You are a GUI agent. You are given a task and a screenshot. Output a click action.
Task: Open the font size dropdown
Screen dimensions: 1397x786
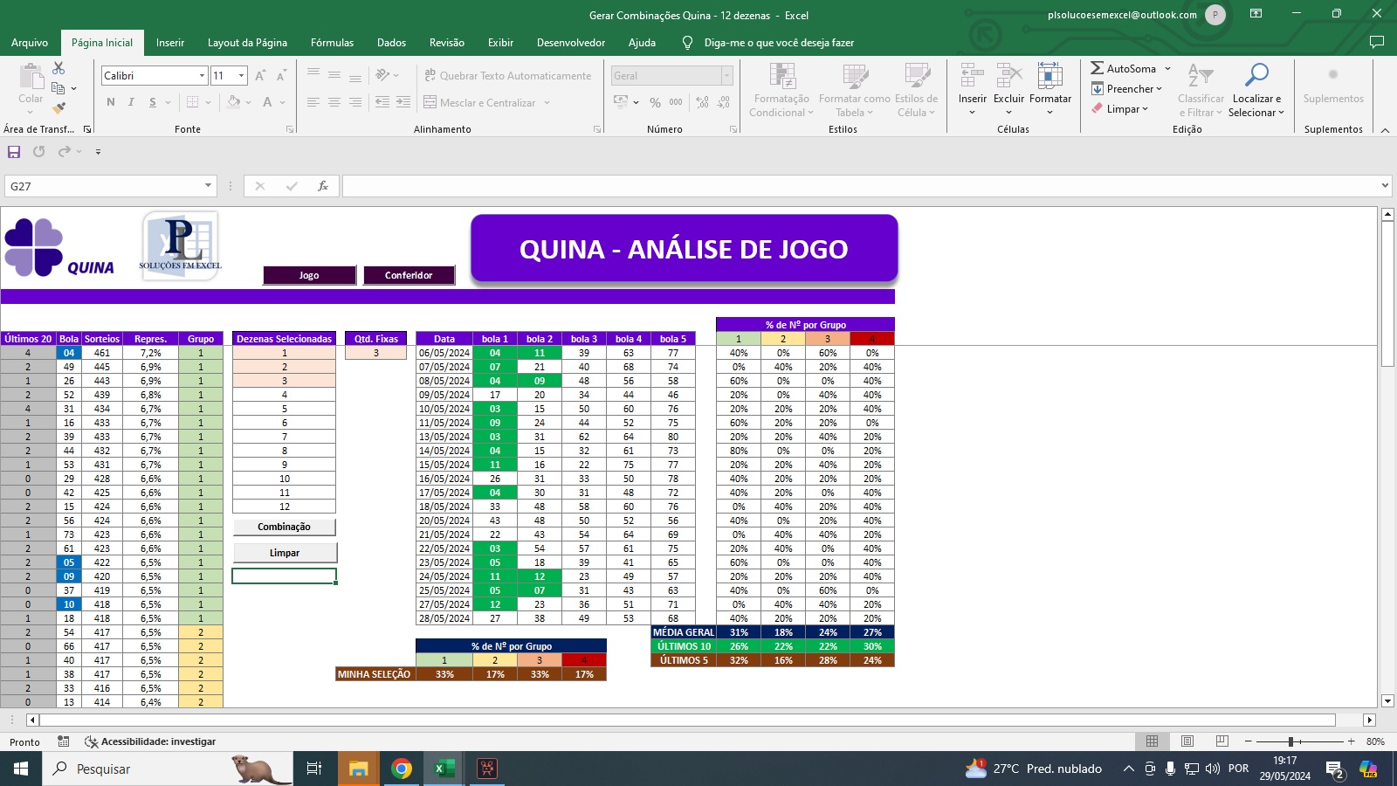pyautogui.click(x=242, y=76)
